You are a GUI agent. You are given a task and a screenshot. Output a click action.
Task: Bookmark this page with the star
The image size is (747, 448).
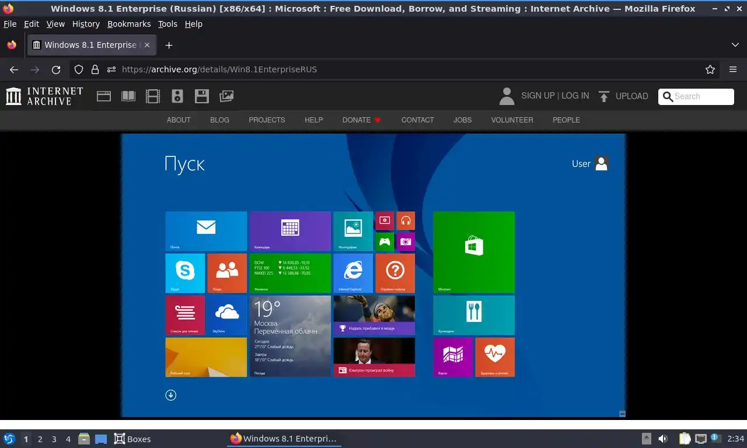click(710, 69)
